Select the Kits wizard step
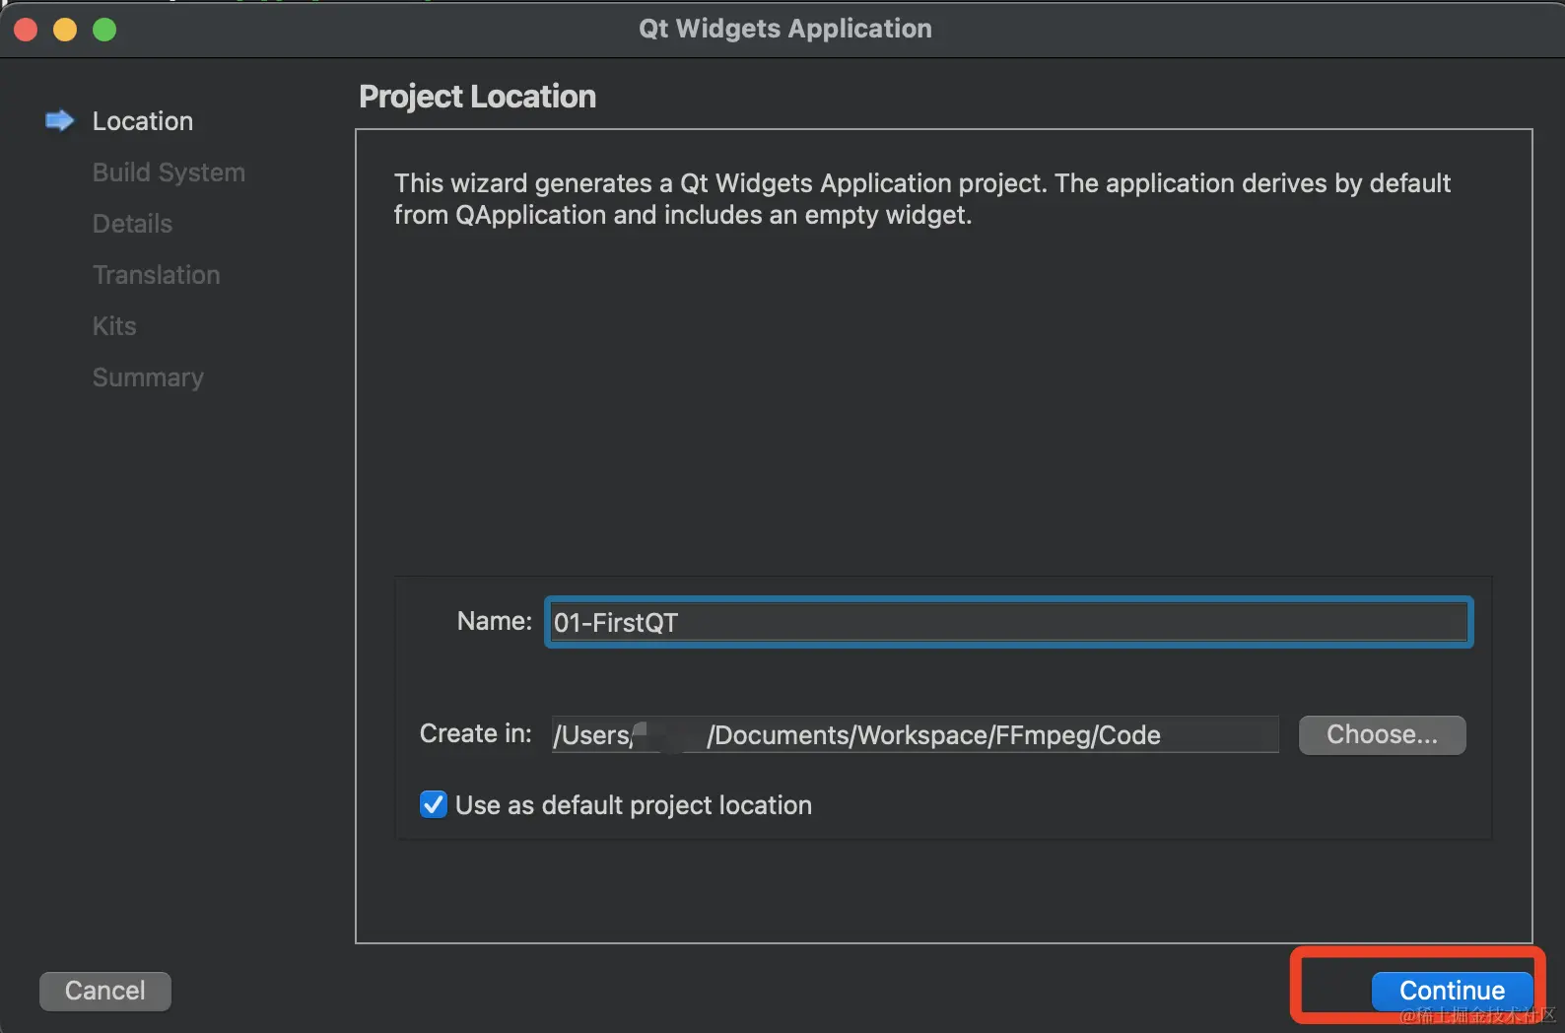Viewport: 1565px width, 1033px height. click(x=114, y=326)
